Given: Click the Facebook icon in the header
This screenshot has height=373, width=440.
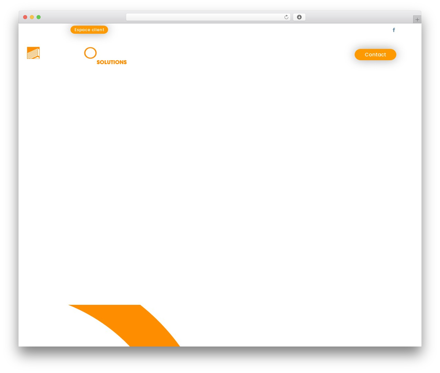Looking at the screenshot, I should pos(394,30).
